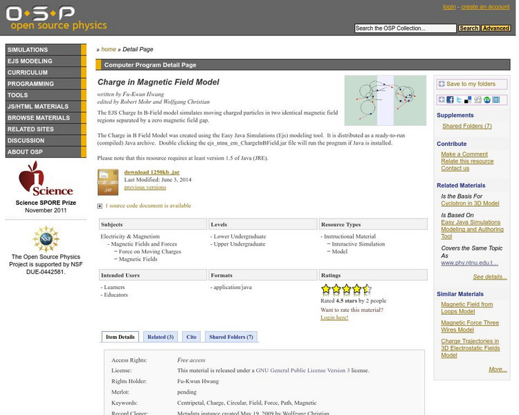Image resolution: width=519 pixels, height=415 pixels.
Task: Click the Contact us link
Action: click(x=455, y=168)
